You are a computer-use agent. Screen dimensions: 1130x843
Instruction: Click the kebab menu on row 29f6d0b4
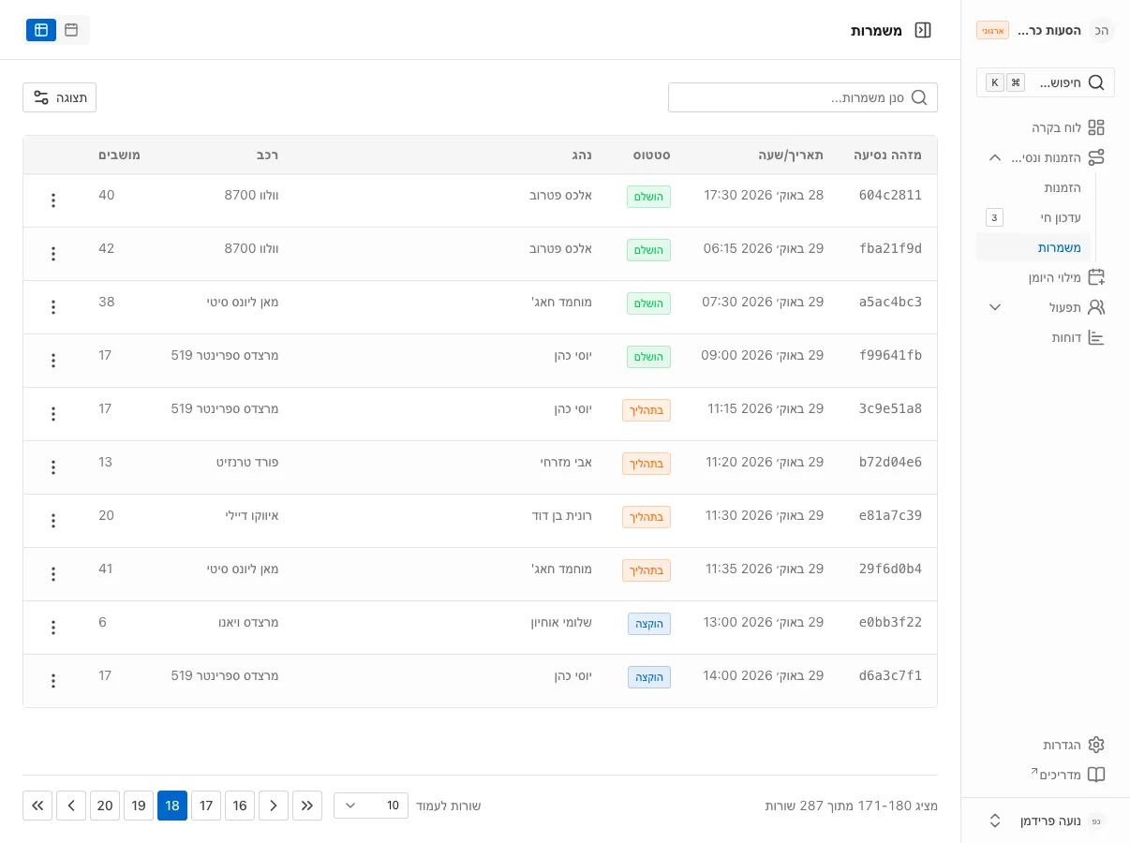53,574
